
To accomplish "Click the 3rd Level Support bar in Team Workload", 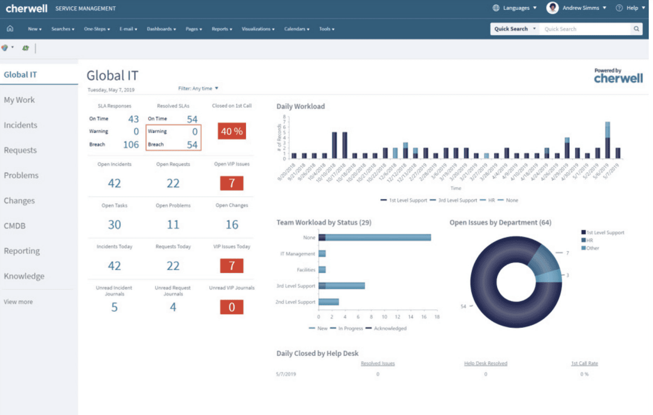I will coord(342,286).
